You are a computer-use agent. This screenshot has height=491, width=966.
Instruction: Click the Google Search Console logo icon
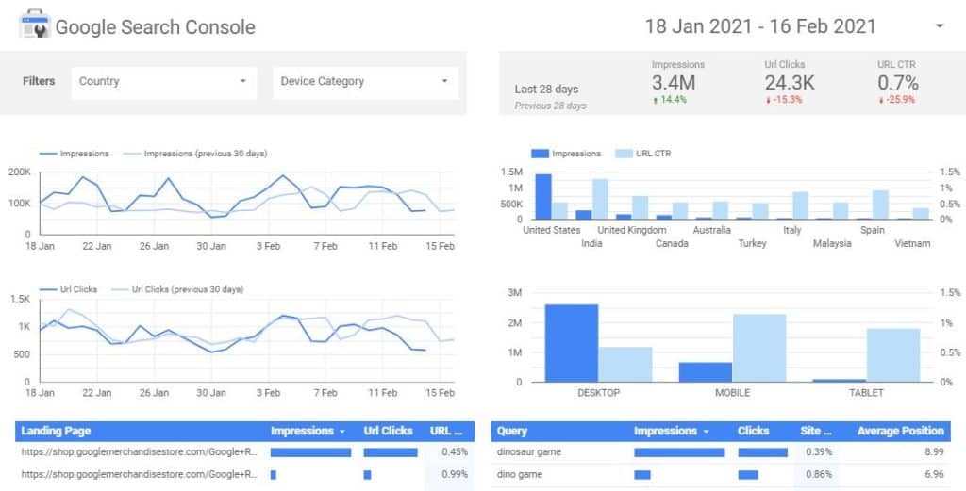click(35, 25)
